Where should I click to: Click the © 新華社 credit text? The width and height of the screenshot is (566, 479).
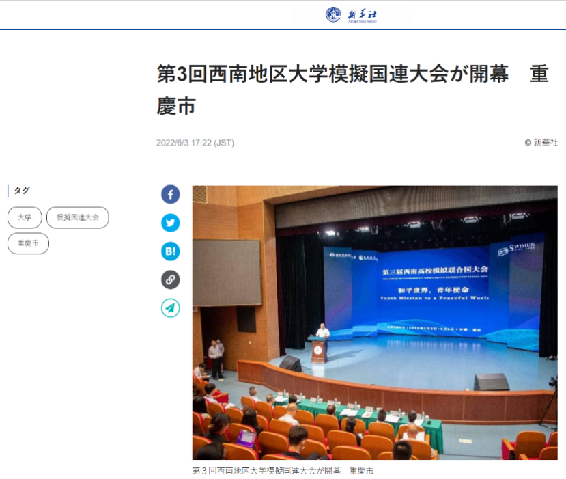541,143
